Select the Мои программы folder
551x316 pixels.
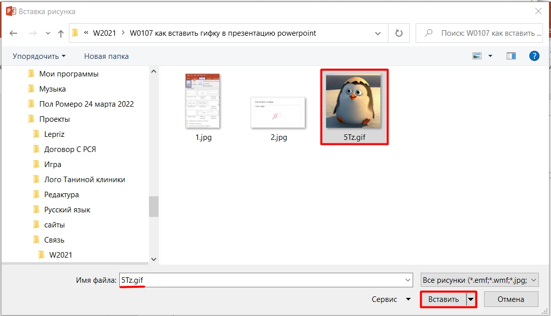pyautogui.click(x=69, y=74)
